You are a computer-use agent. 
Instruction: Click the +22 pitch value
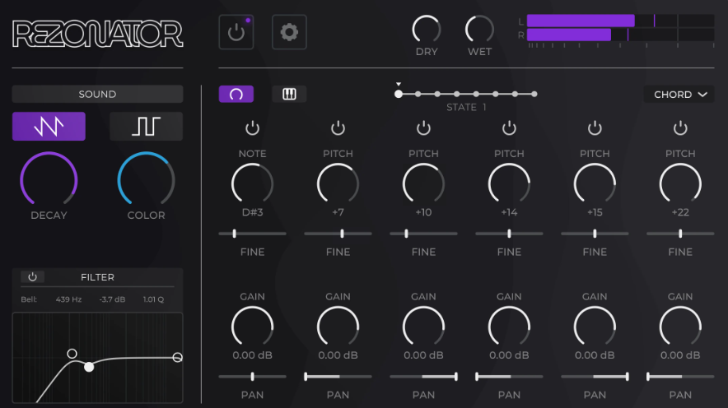coord(680,212)
